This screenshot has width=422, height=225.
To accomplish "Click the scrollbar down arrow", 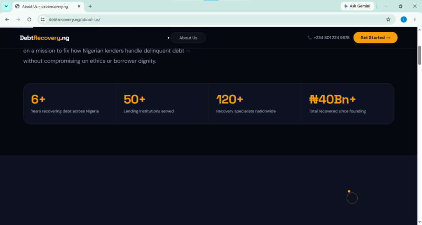I will [419, 223].
